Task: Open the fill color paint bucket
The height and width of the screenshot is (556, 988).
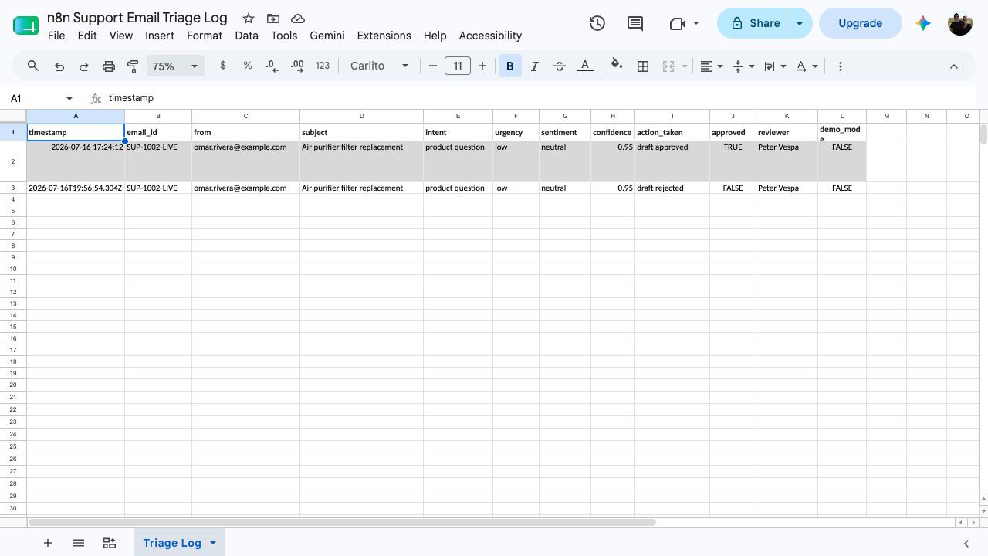Action: tap(616, 66)
